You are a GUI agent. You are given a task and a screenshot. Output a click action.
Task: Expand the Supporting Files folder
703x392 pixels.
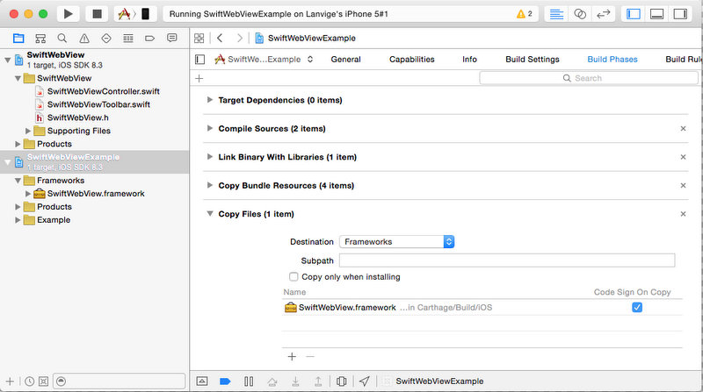coord(28,131)
